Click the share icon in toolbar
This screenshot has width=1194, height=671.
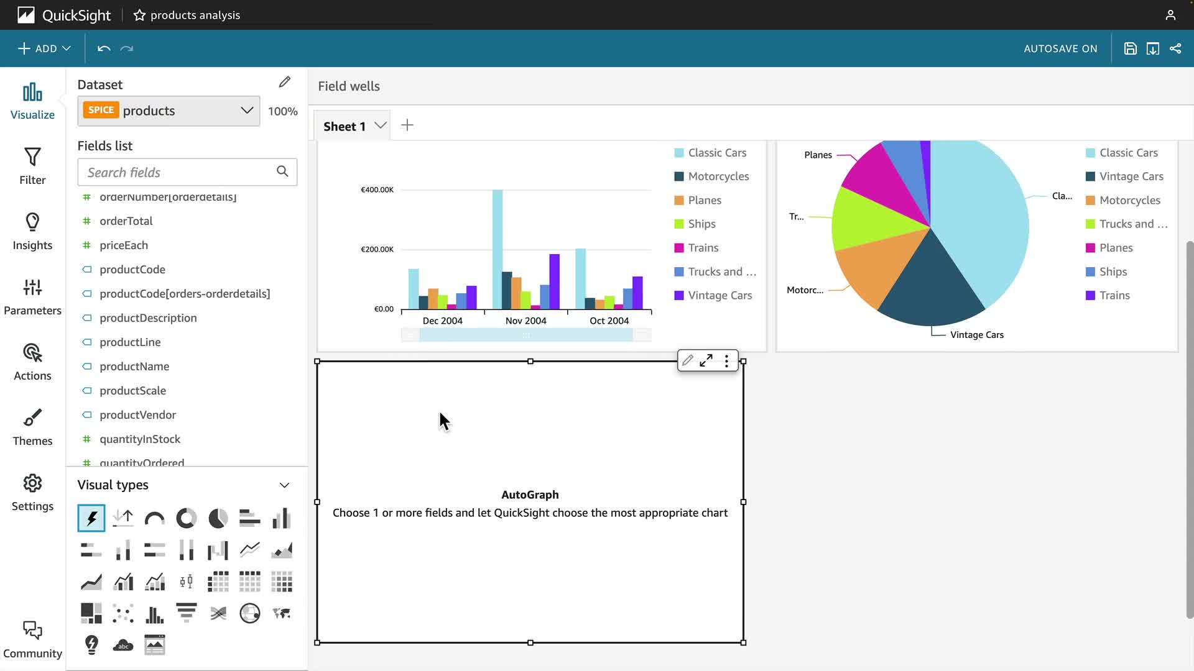pos(1175,48)
